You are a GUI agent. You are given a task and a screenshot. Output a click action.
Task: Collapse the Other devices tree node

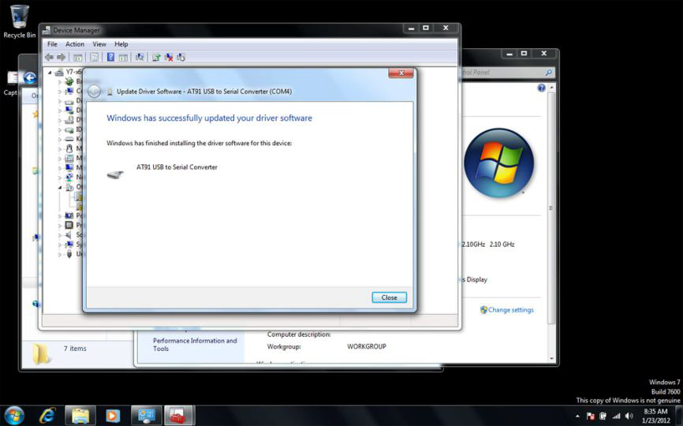pos(59,187)
